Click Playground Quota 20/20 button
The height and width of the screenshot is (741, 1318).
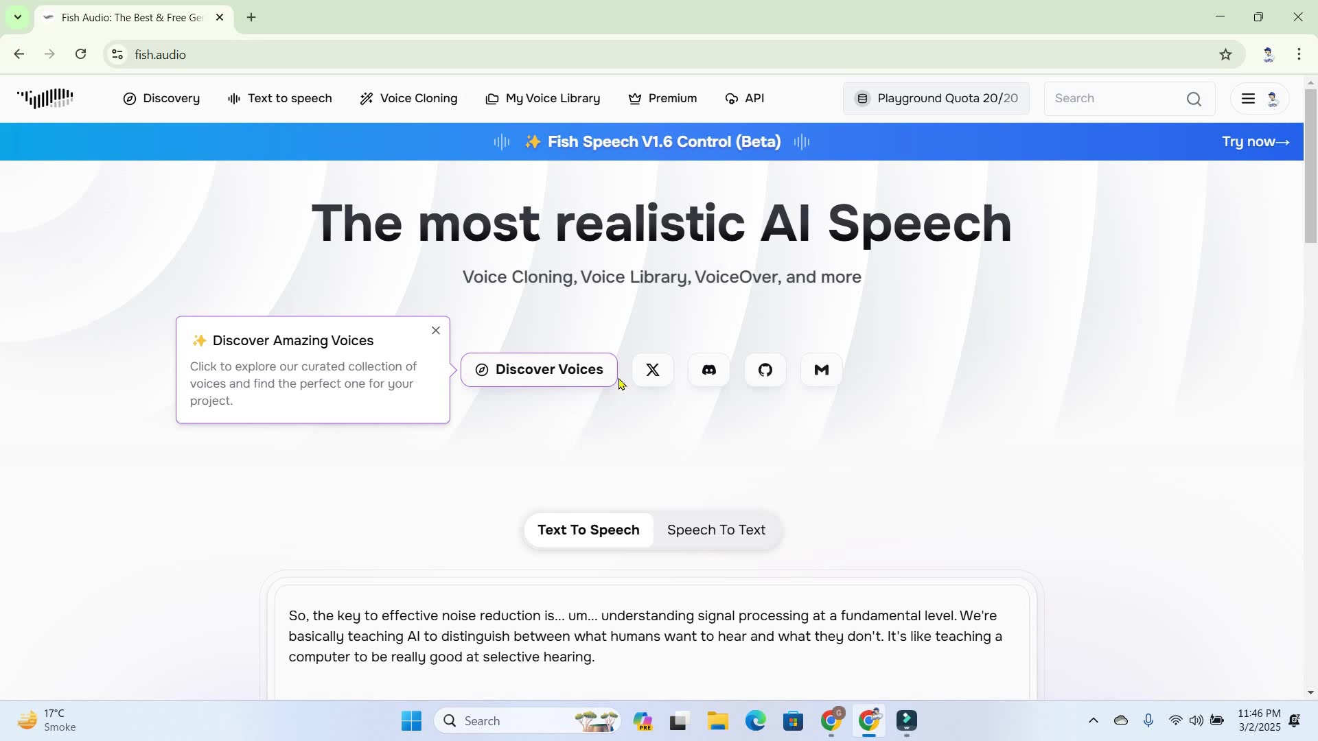click(936, 99)
